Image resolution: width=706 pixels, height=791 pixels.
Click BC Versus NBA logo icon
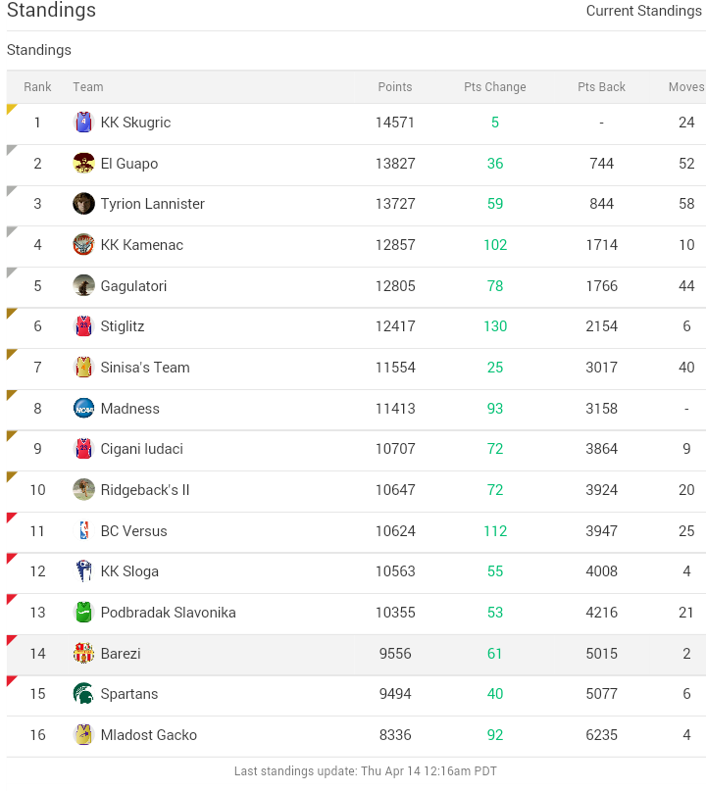point(83,531)
